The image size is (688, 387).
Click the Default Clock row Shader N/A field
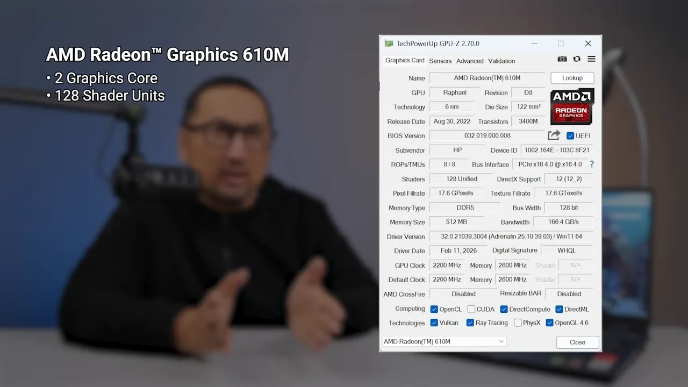point(576,279)
